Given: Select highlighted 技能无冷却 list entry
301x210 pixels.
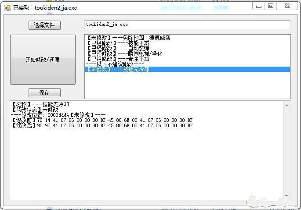Looking at the screenshot, I should click(x=188, y=69).
